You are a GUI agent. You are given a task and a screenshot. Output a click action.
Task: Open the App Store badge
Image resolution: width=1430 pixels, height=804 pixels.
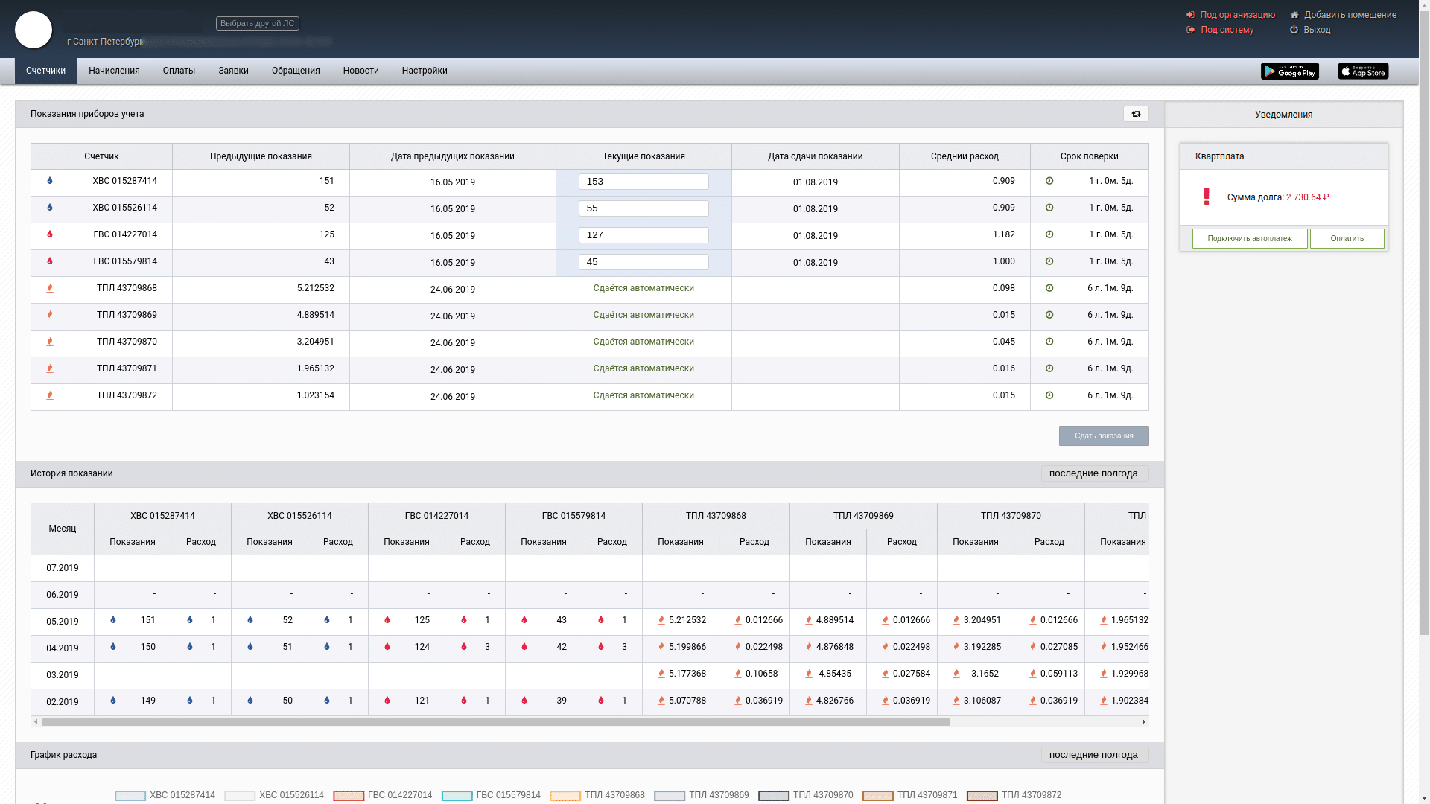[x=1362, y=71]
